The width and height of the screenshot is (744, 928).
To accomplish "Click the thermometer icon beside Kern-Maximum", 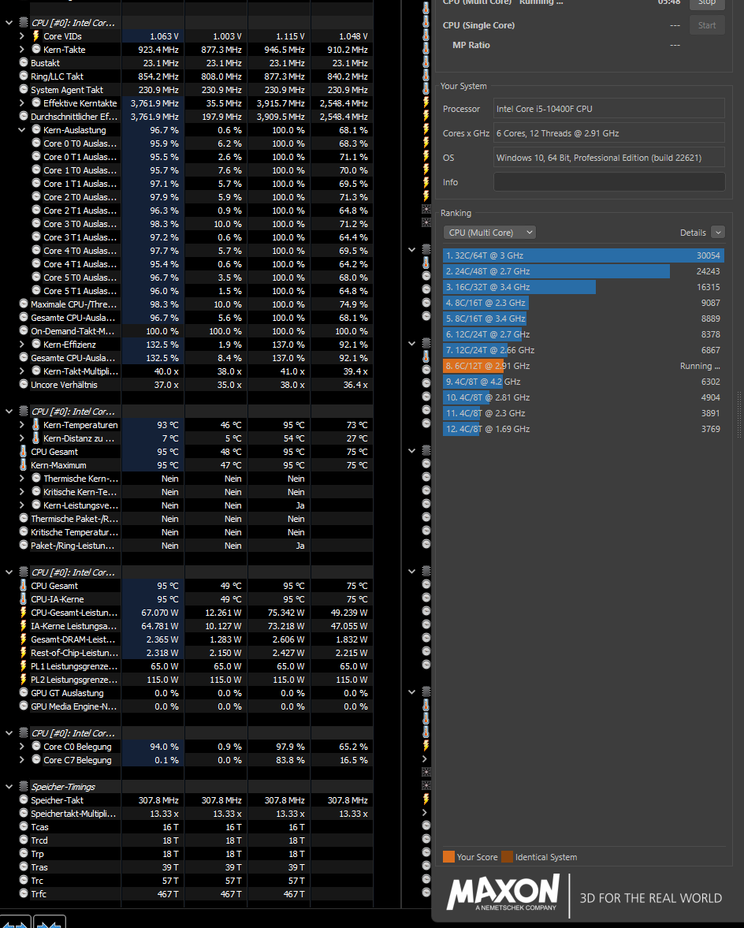I will pos(24,464).
